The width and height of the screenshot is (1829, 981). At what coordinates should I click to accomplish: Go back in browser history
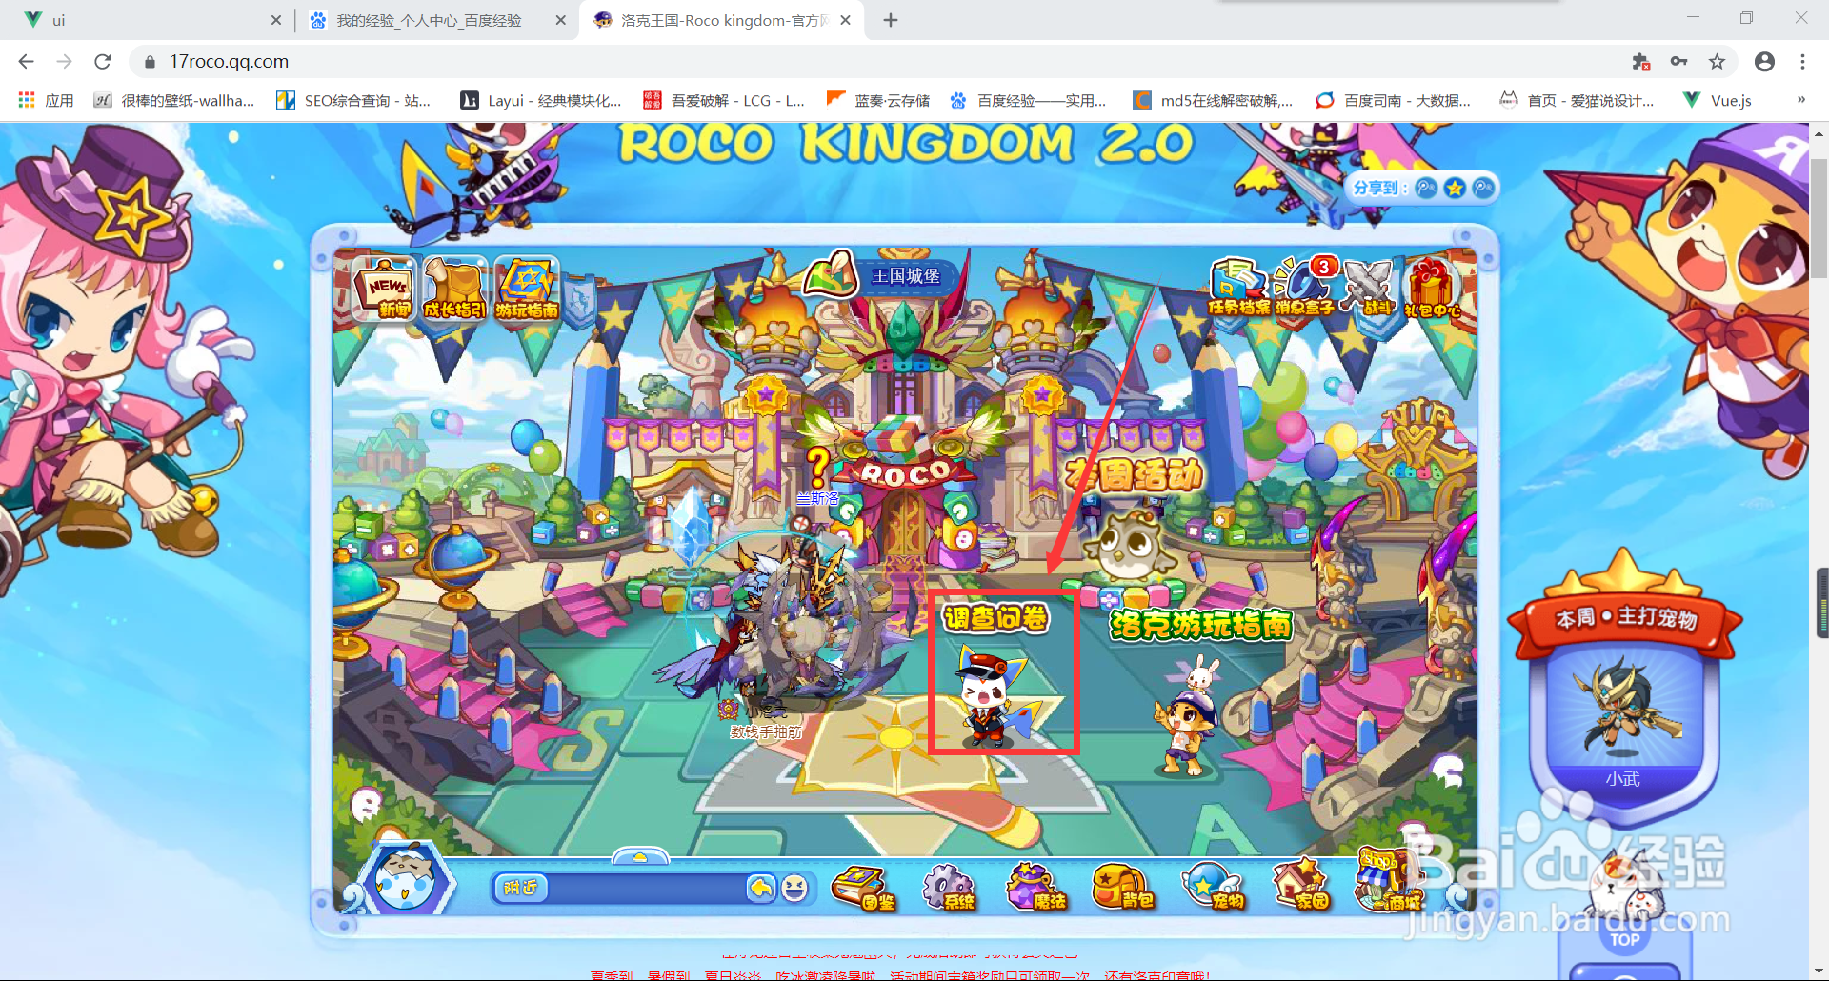[27, 62]
